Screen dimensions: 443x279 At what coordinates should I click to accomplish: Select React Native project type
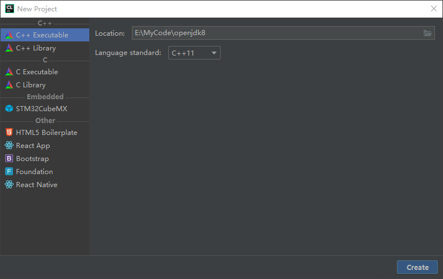44,185
